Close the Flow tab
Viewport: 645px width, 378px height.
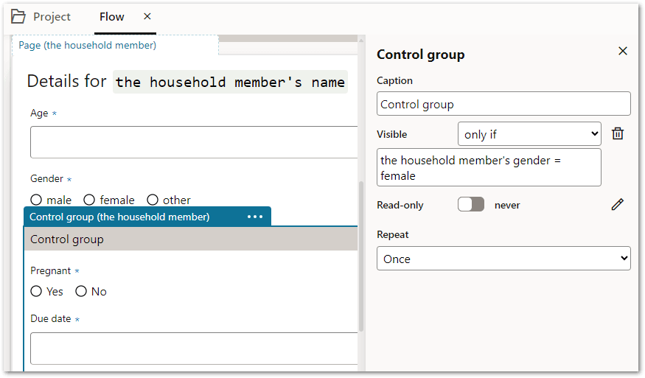pyautogui.click(x=147, y=16)
